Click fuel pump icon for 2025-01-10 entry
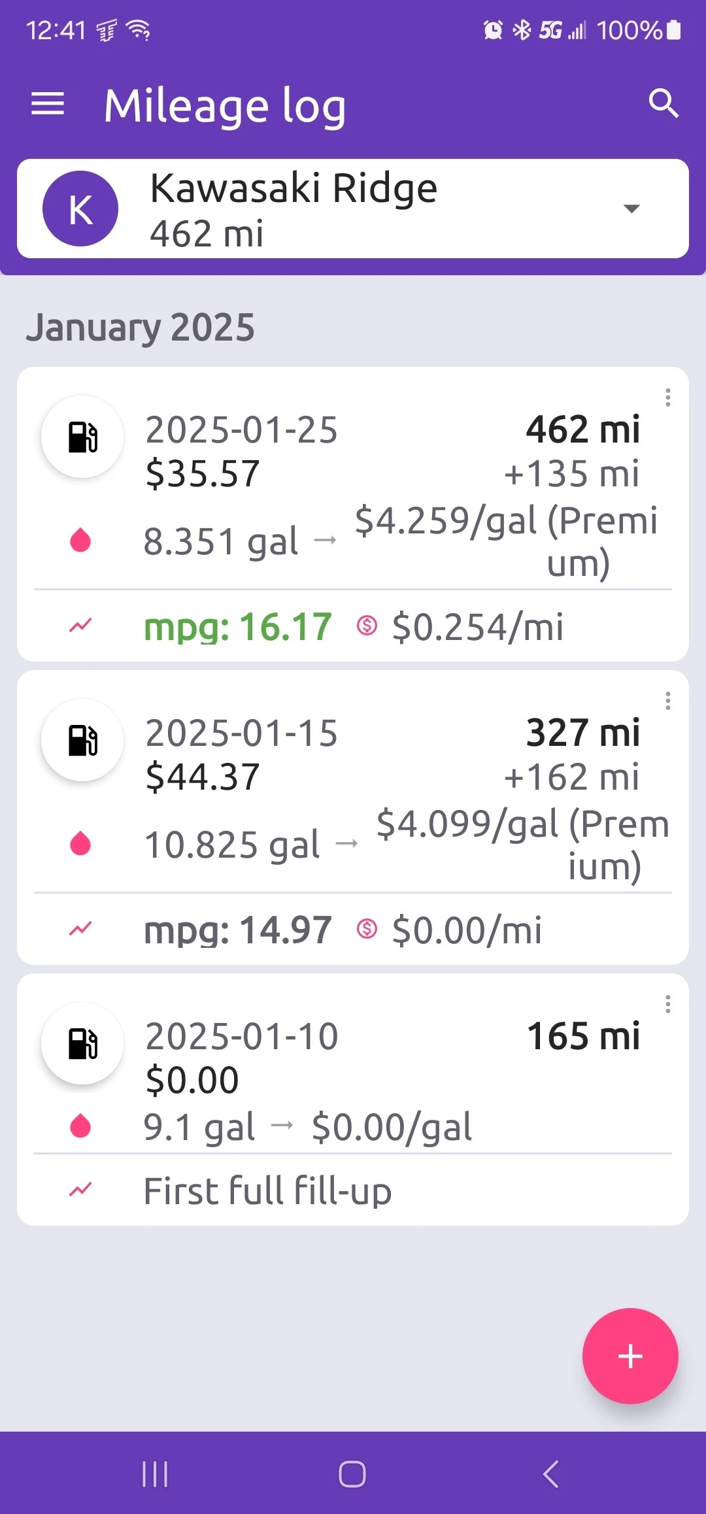 tap(82, 1043)
